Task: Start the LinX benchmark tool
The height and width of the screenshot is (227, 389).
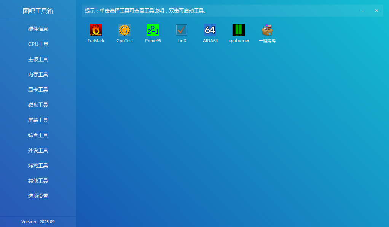Action: [182, 32]
